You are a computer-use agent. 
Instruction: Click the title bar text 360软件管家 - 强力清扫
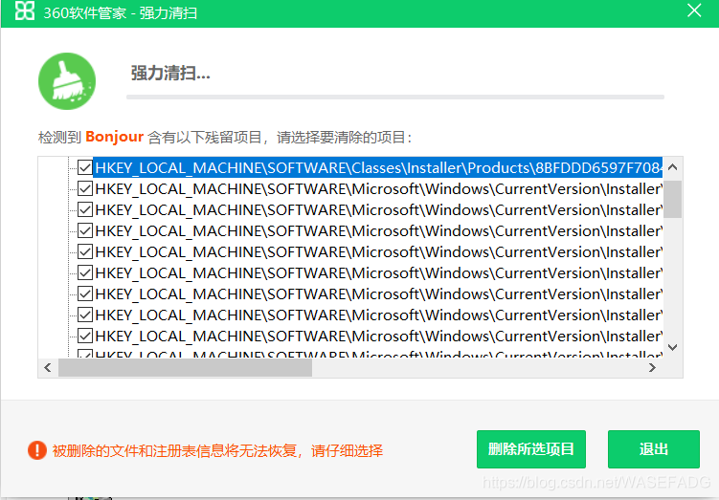pyautogui.click(x=120, y=12)
